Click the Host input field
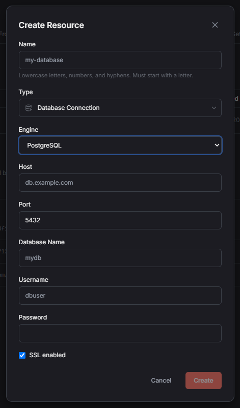 [120, 183]
